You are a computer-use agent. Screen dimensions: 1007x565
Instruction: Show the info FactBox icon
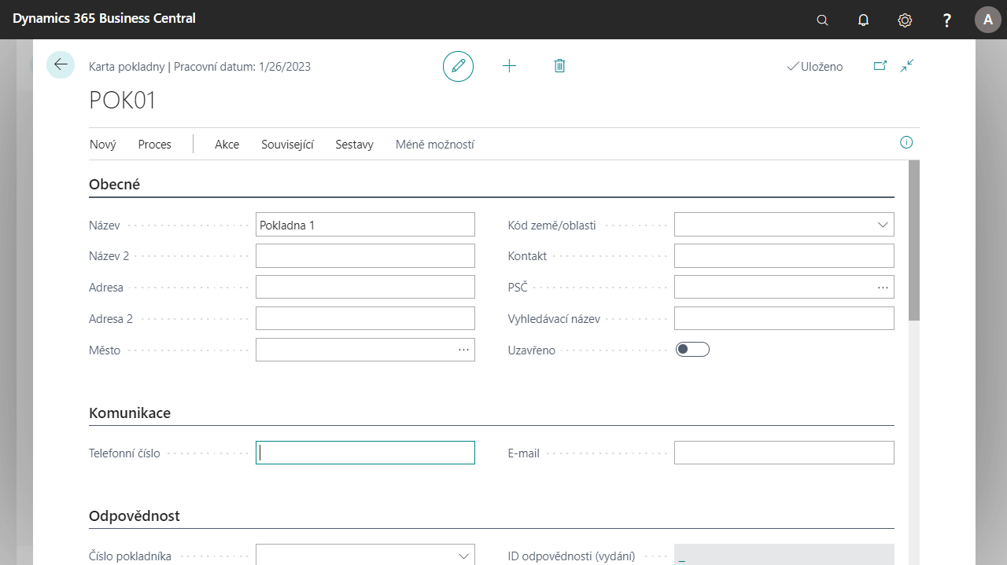(x=906, y=142)
